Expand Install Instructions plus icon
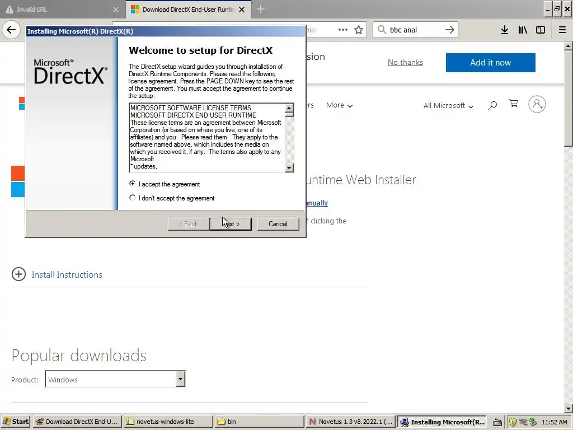The width and height of the screenshot is (573, 430). [18, 274]
